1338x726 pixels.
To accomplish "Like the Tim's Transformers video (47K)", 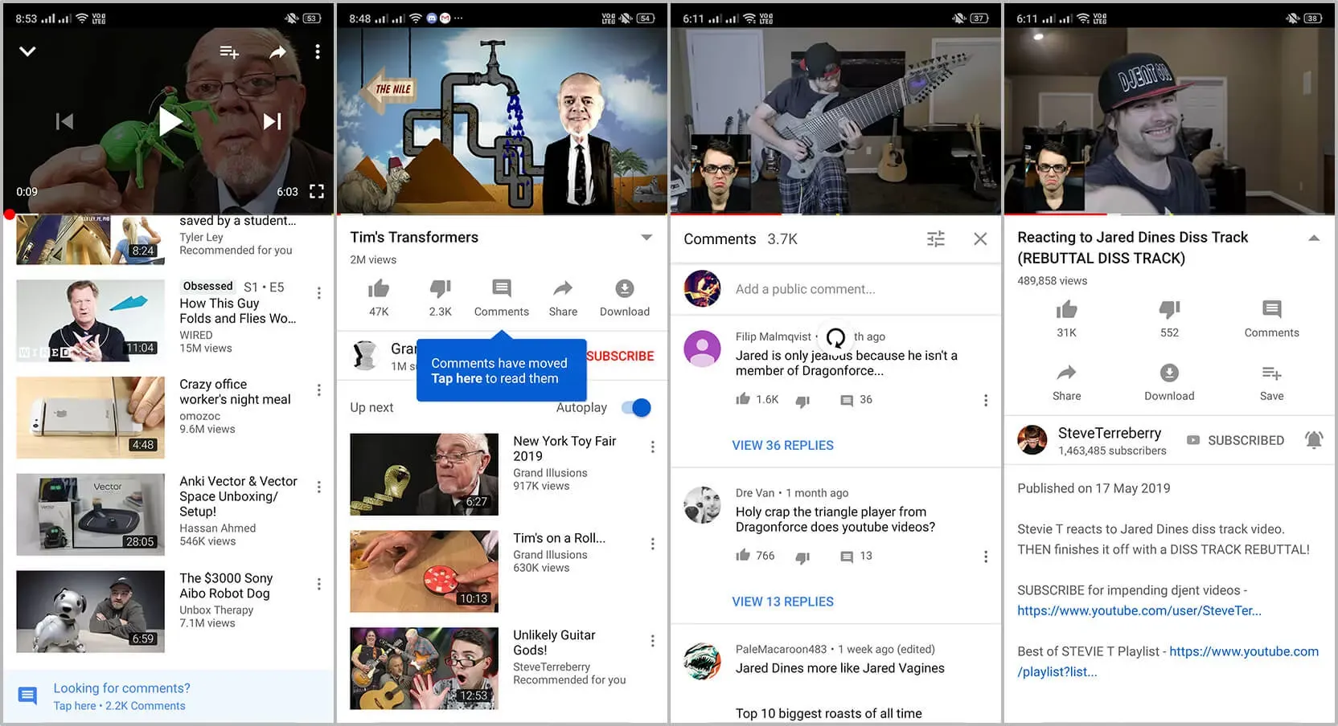I will 379,289.
